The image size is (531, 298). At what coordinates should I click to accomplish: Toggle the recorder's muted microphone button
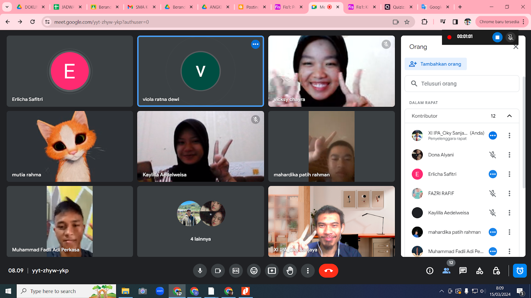511,37
